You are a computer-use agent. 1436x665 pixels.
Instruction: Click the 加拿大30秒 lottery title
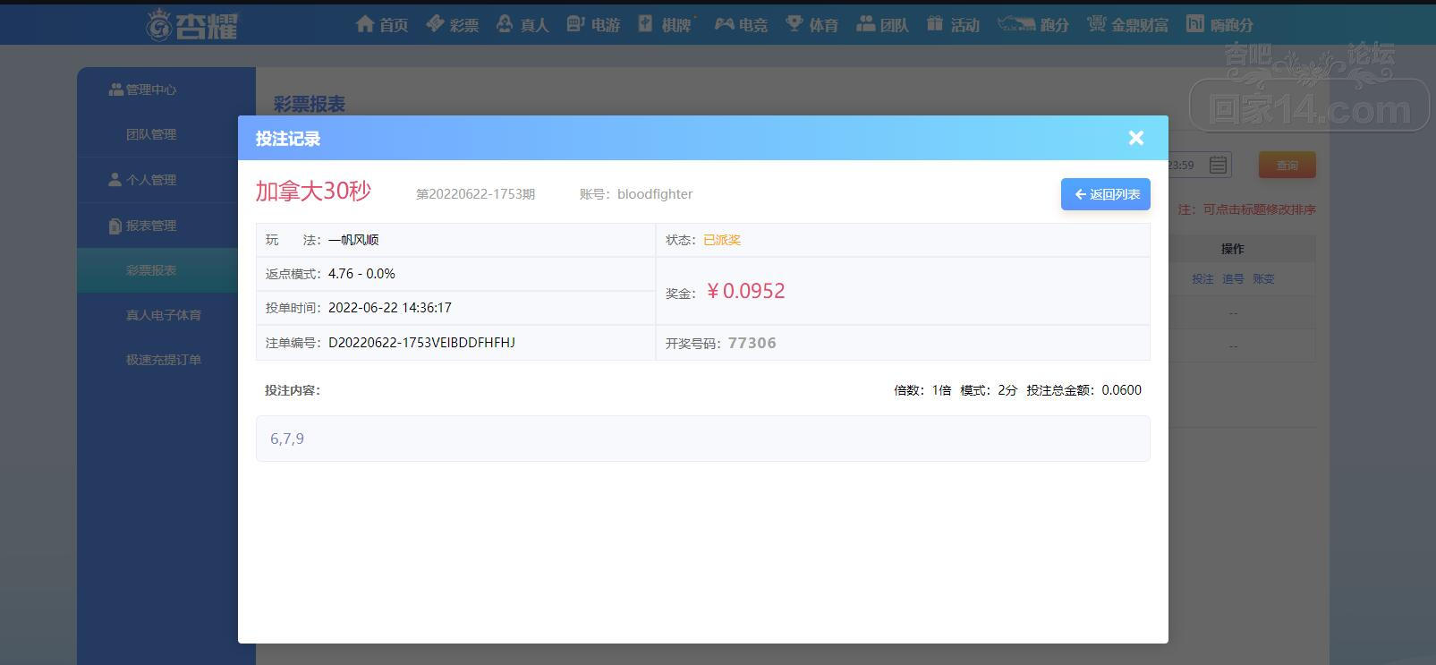click(x=313, y=192)
